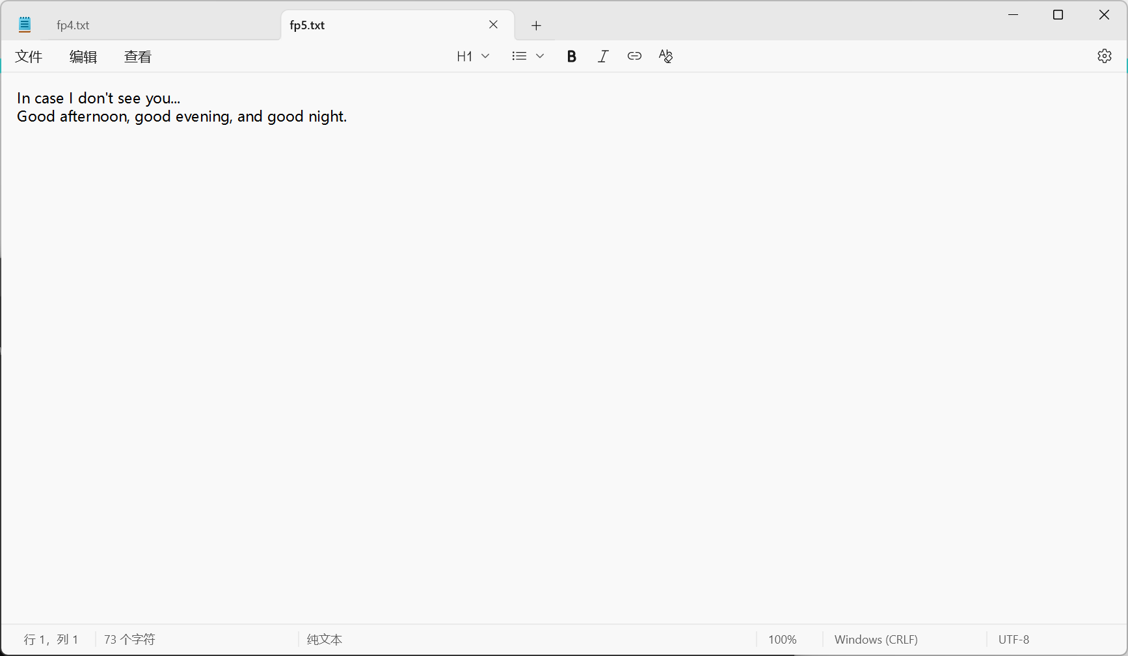The height and width of the screenshot is (656, 1128).
Task: Click the 73 个字符 character count
Action: 129,640
